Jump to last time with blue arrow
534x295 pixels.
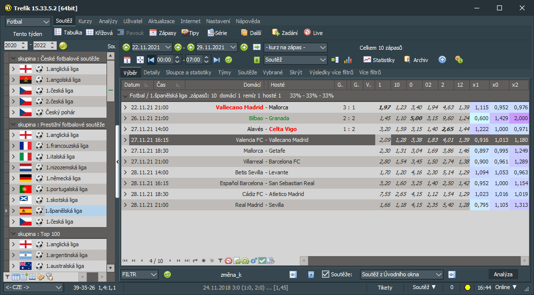216,60
